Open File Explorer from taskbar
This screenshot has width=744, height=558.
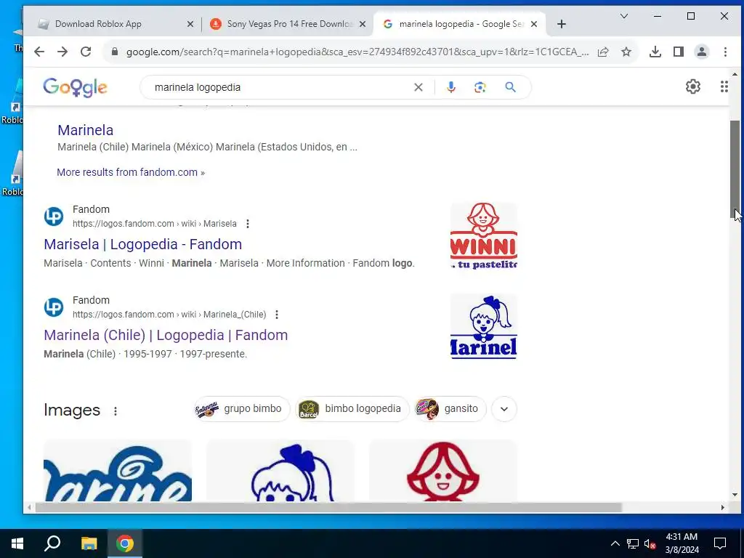click(x=89, y=543)
